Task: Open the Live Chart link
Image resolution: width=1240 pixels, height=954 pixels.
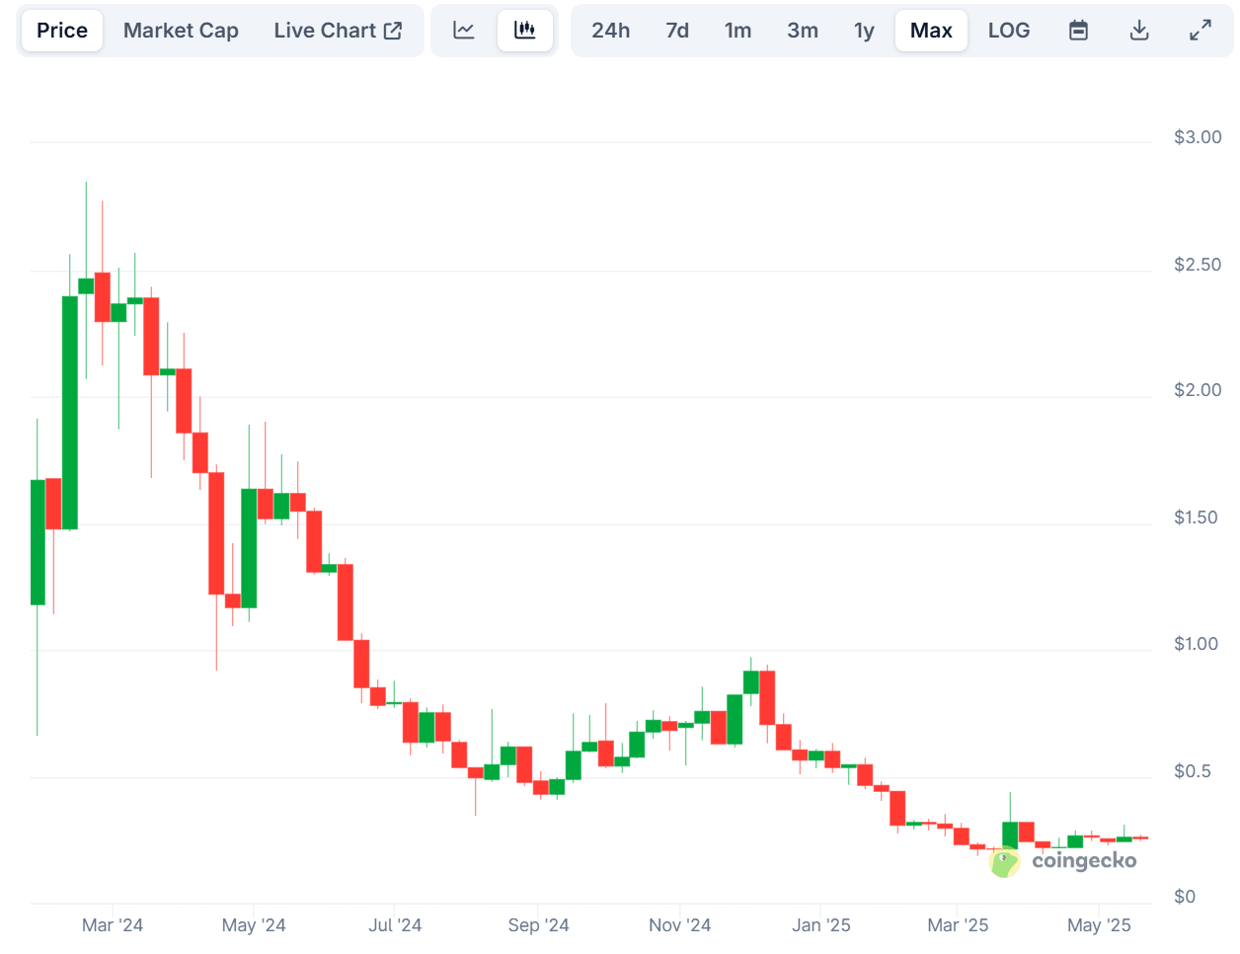Action: point(338,31)
